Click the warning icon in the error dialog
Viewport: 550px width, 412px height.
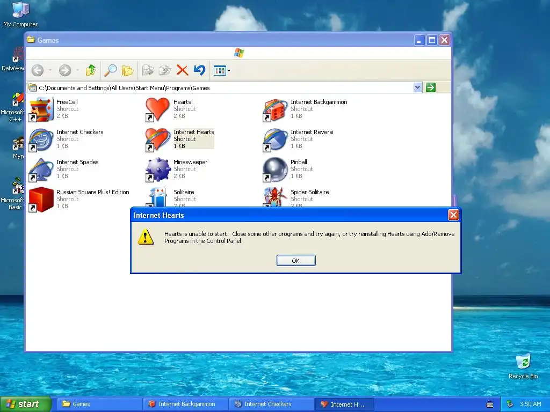146,237
